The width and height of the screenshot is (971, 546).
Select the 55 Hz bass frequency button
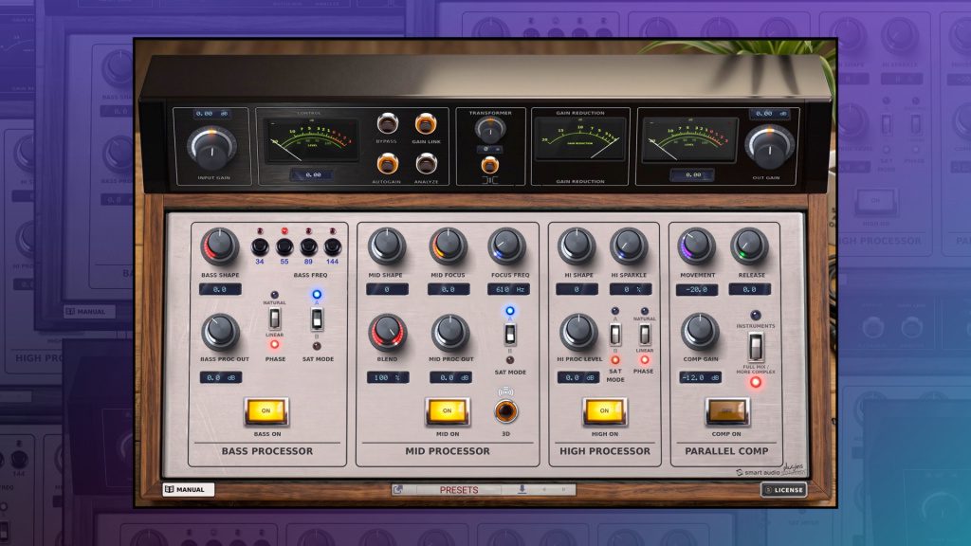pyautogui.click(x=284, y=247)
